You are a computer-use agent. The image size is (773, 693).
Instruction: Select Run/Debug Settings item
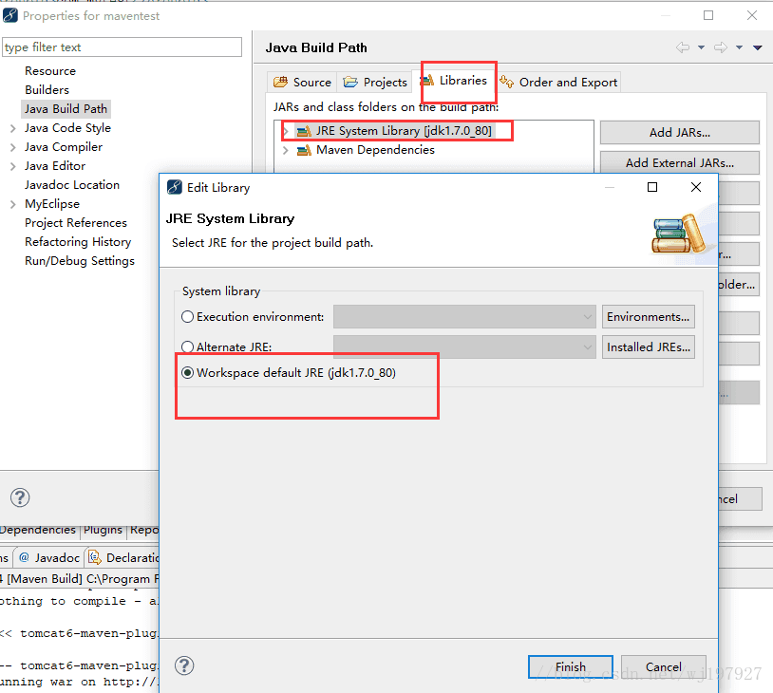pyautogui.click(x=80, y=261)
